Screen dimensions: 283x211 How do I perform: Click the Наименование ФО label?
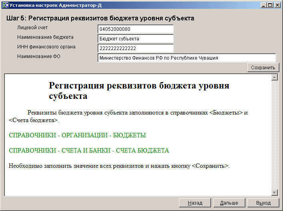[39, 56]
